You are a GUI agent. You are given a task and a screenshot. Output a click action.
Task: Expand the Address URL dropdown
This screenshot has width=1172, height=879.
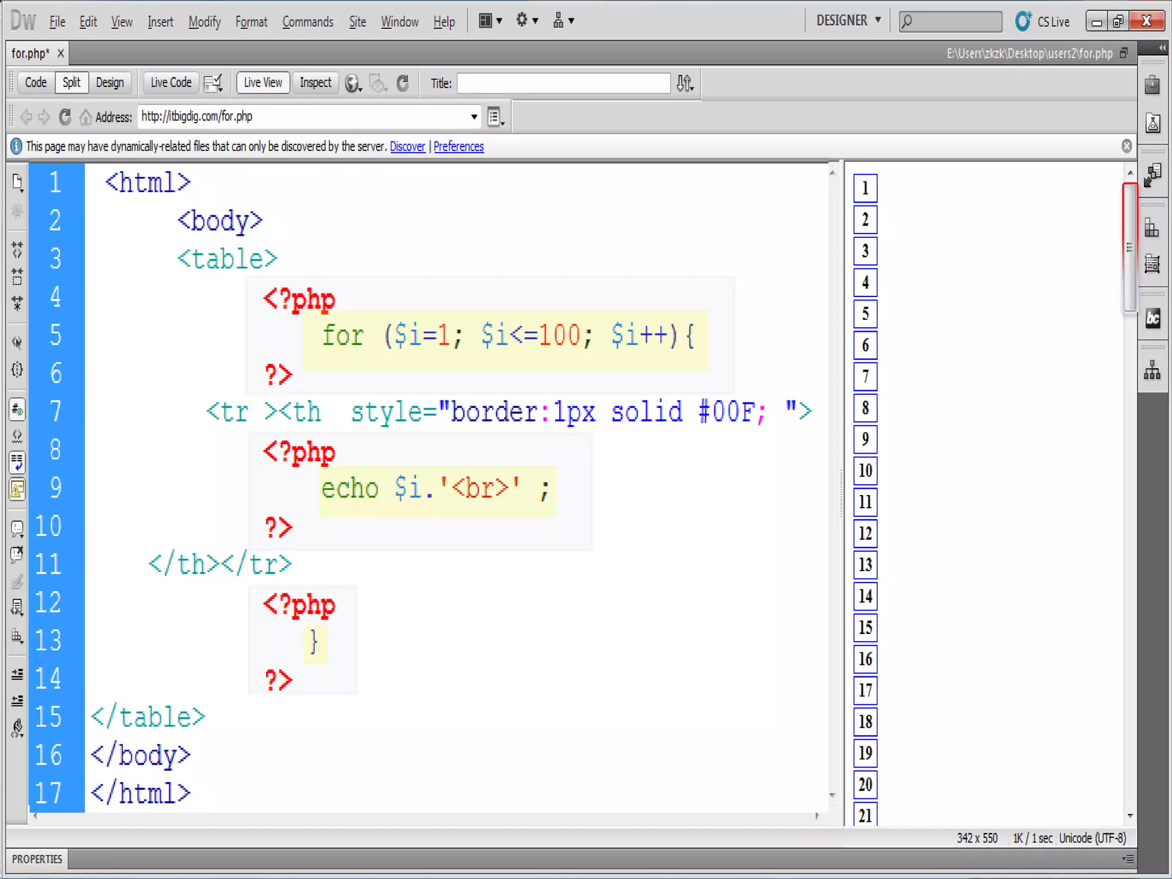tap(474, 117)
